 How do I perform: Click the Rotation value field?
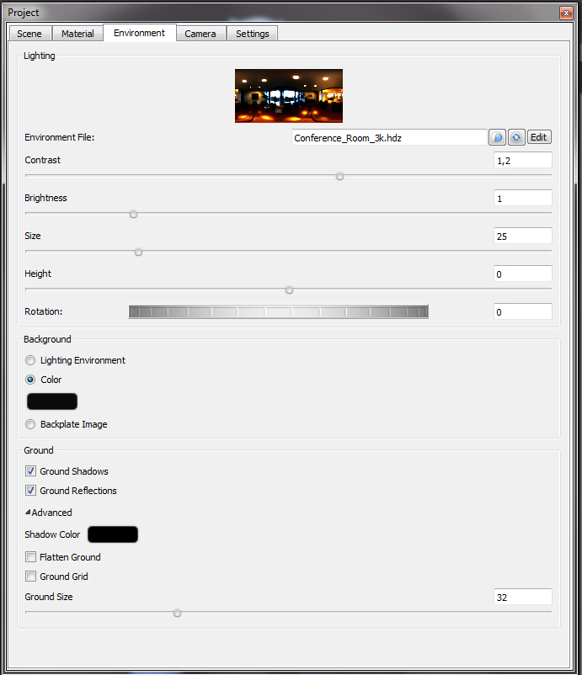522,312
